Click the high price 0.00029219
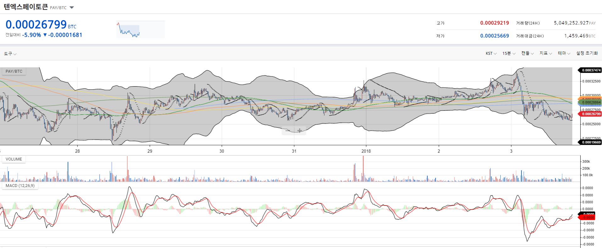Image resolution: width=602 pixels, height=248 pixels. click(x=494, y=23)
